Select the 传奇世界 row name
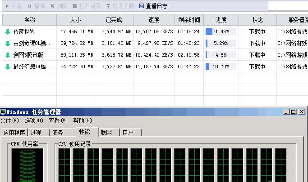308x182 pixels. 24,31
